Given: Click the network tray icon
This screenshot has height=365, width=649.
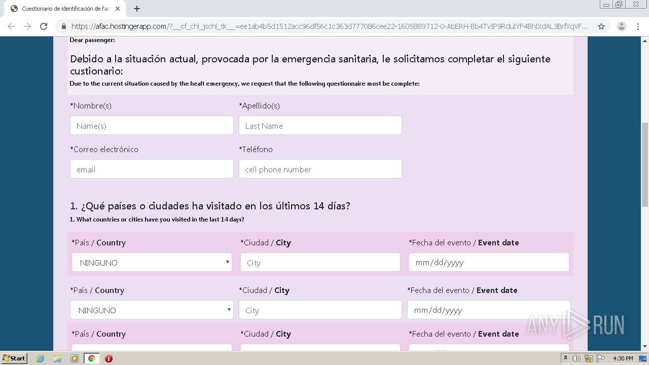Looking at the screenshot, I should (589, 358).
